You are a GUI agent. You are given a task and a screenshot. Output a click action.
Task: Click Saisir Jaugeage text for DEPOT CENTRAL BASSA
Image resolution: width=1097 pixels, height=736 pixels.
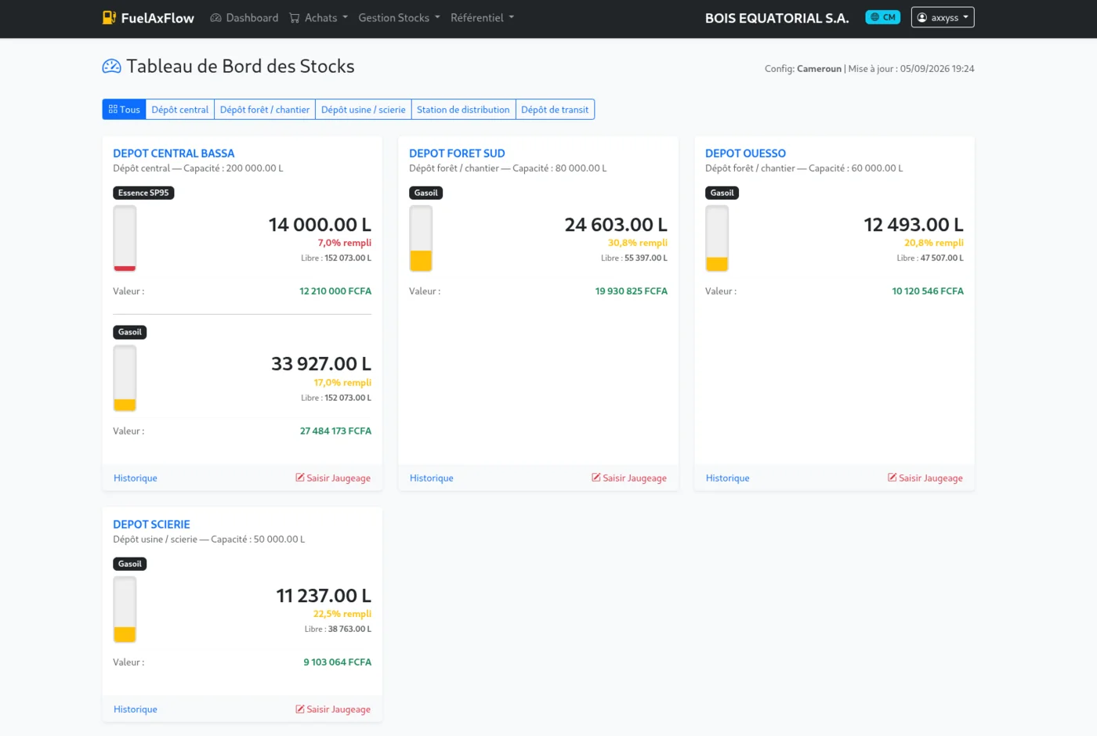pos(339,478)
